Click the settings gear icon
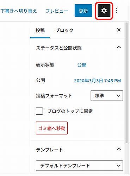This screenshot has height=176, width=130. (104, 11)
